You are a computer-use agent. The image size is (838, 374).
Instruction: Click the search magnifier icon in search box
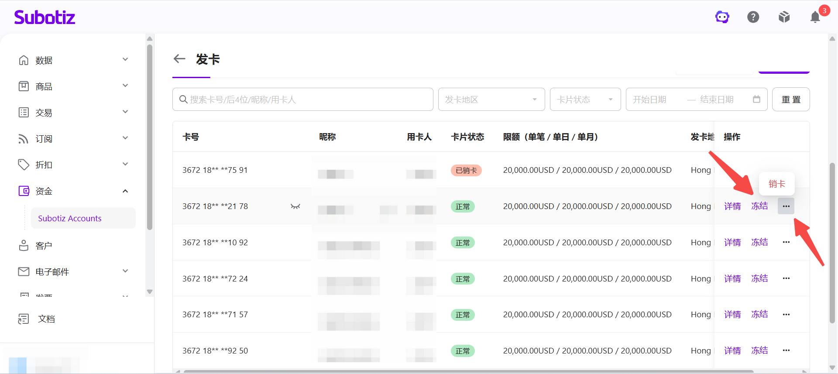(183, 100)
